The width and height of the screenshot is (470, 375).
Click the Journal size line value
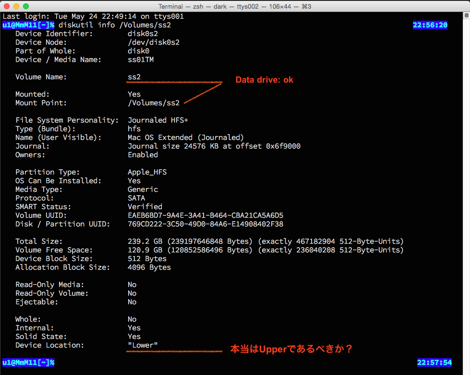[214, 146]
